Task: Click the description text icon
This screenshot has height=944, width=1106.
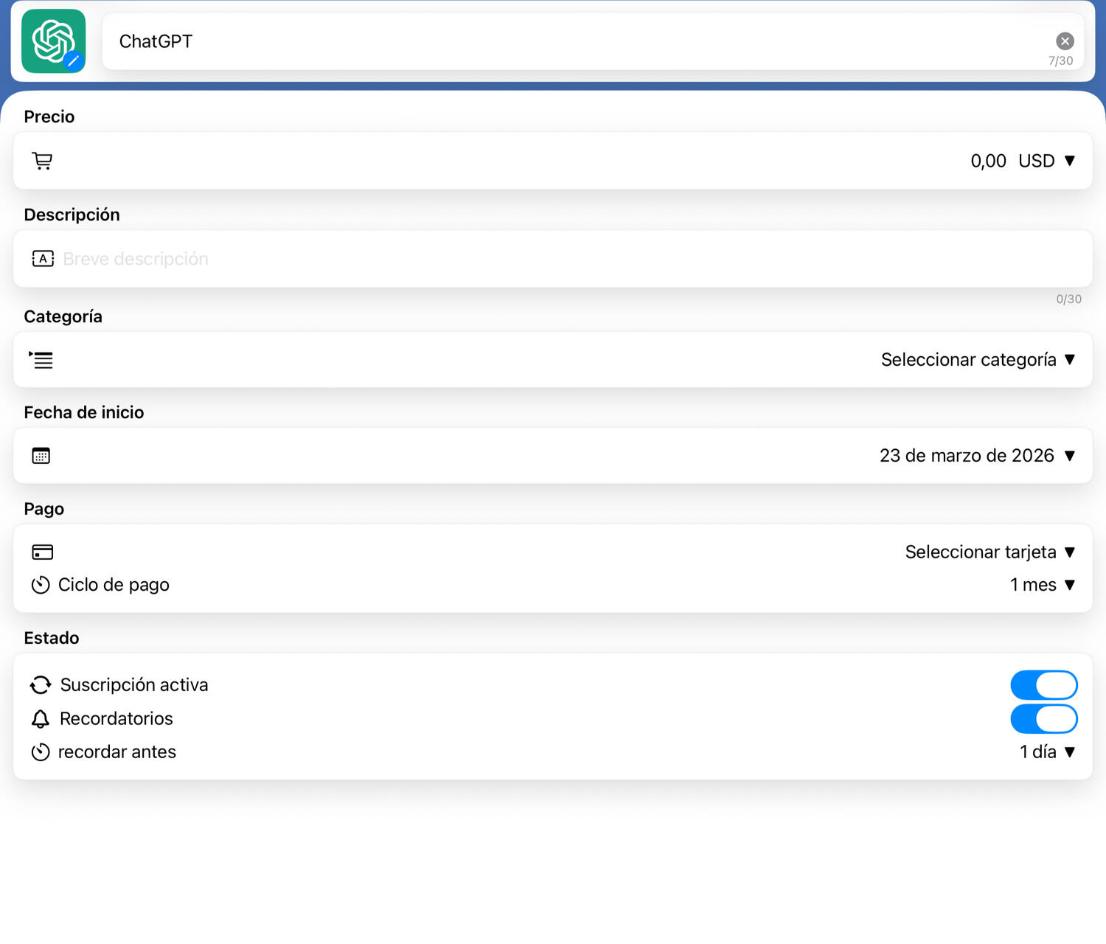Action: (x=42, y=259)
